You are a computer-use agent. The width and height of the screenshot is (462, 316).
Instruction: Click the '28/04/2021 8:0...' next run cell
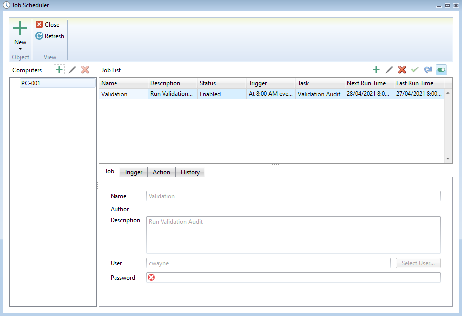pos(369,94)
